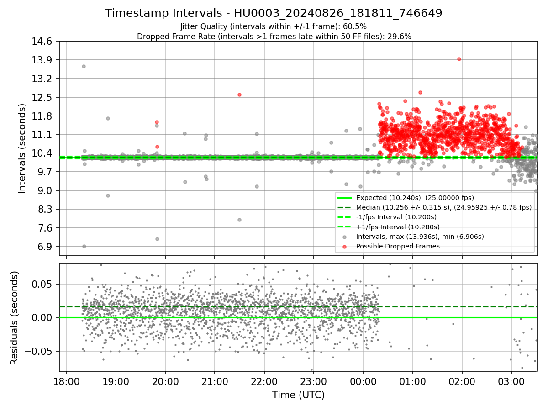The image size is (548, 411).
Task: Click the red dropped-frame legend marker
Action: click(344, 247)
